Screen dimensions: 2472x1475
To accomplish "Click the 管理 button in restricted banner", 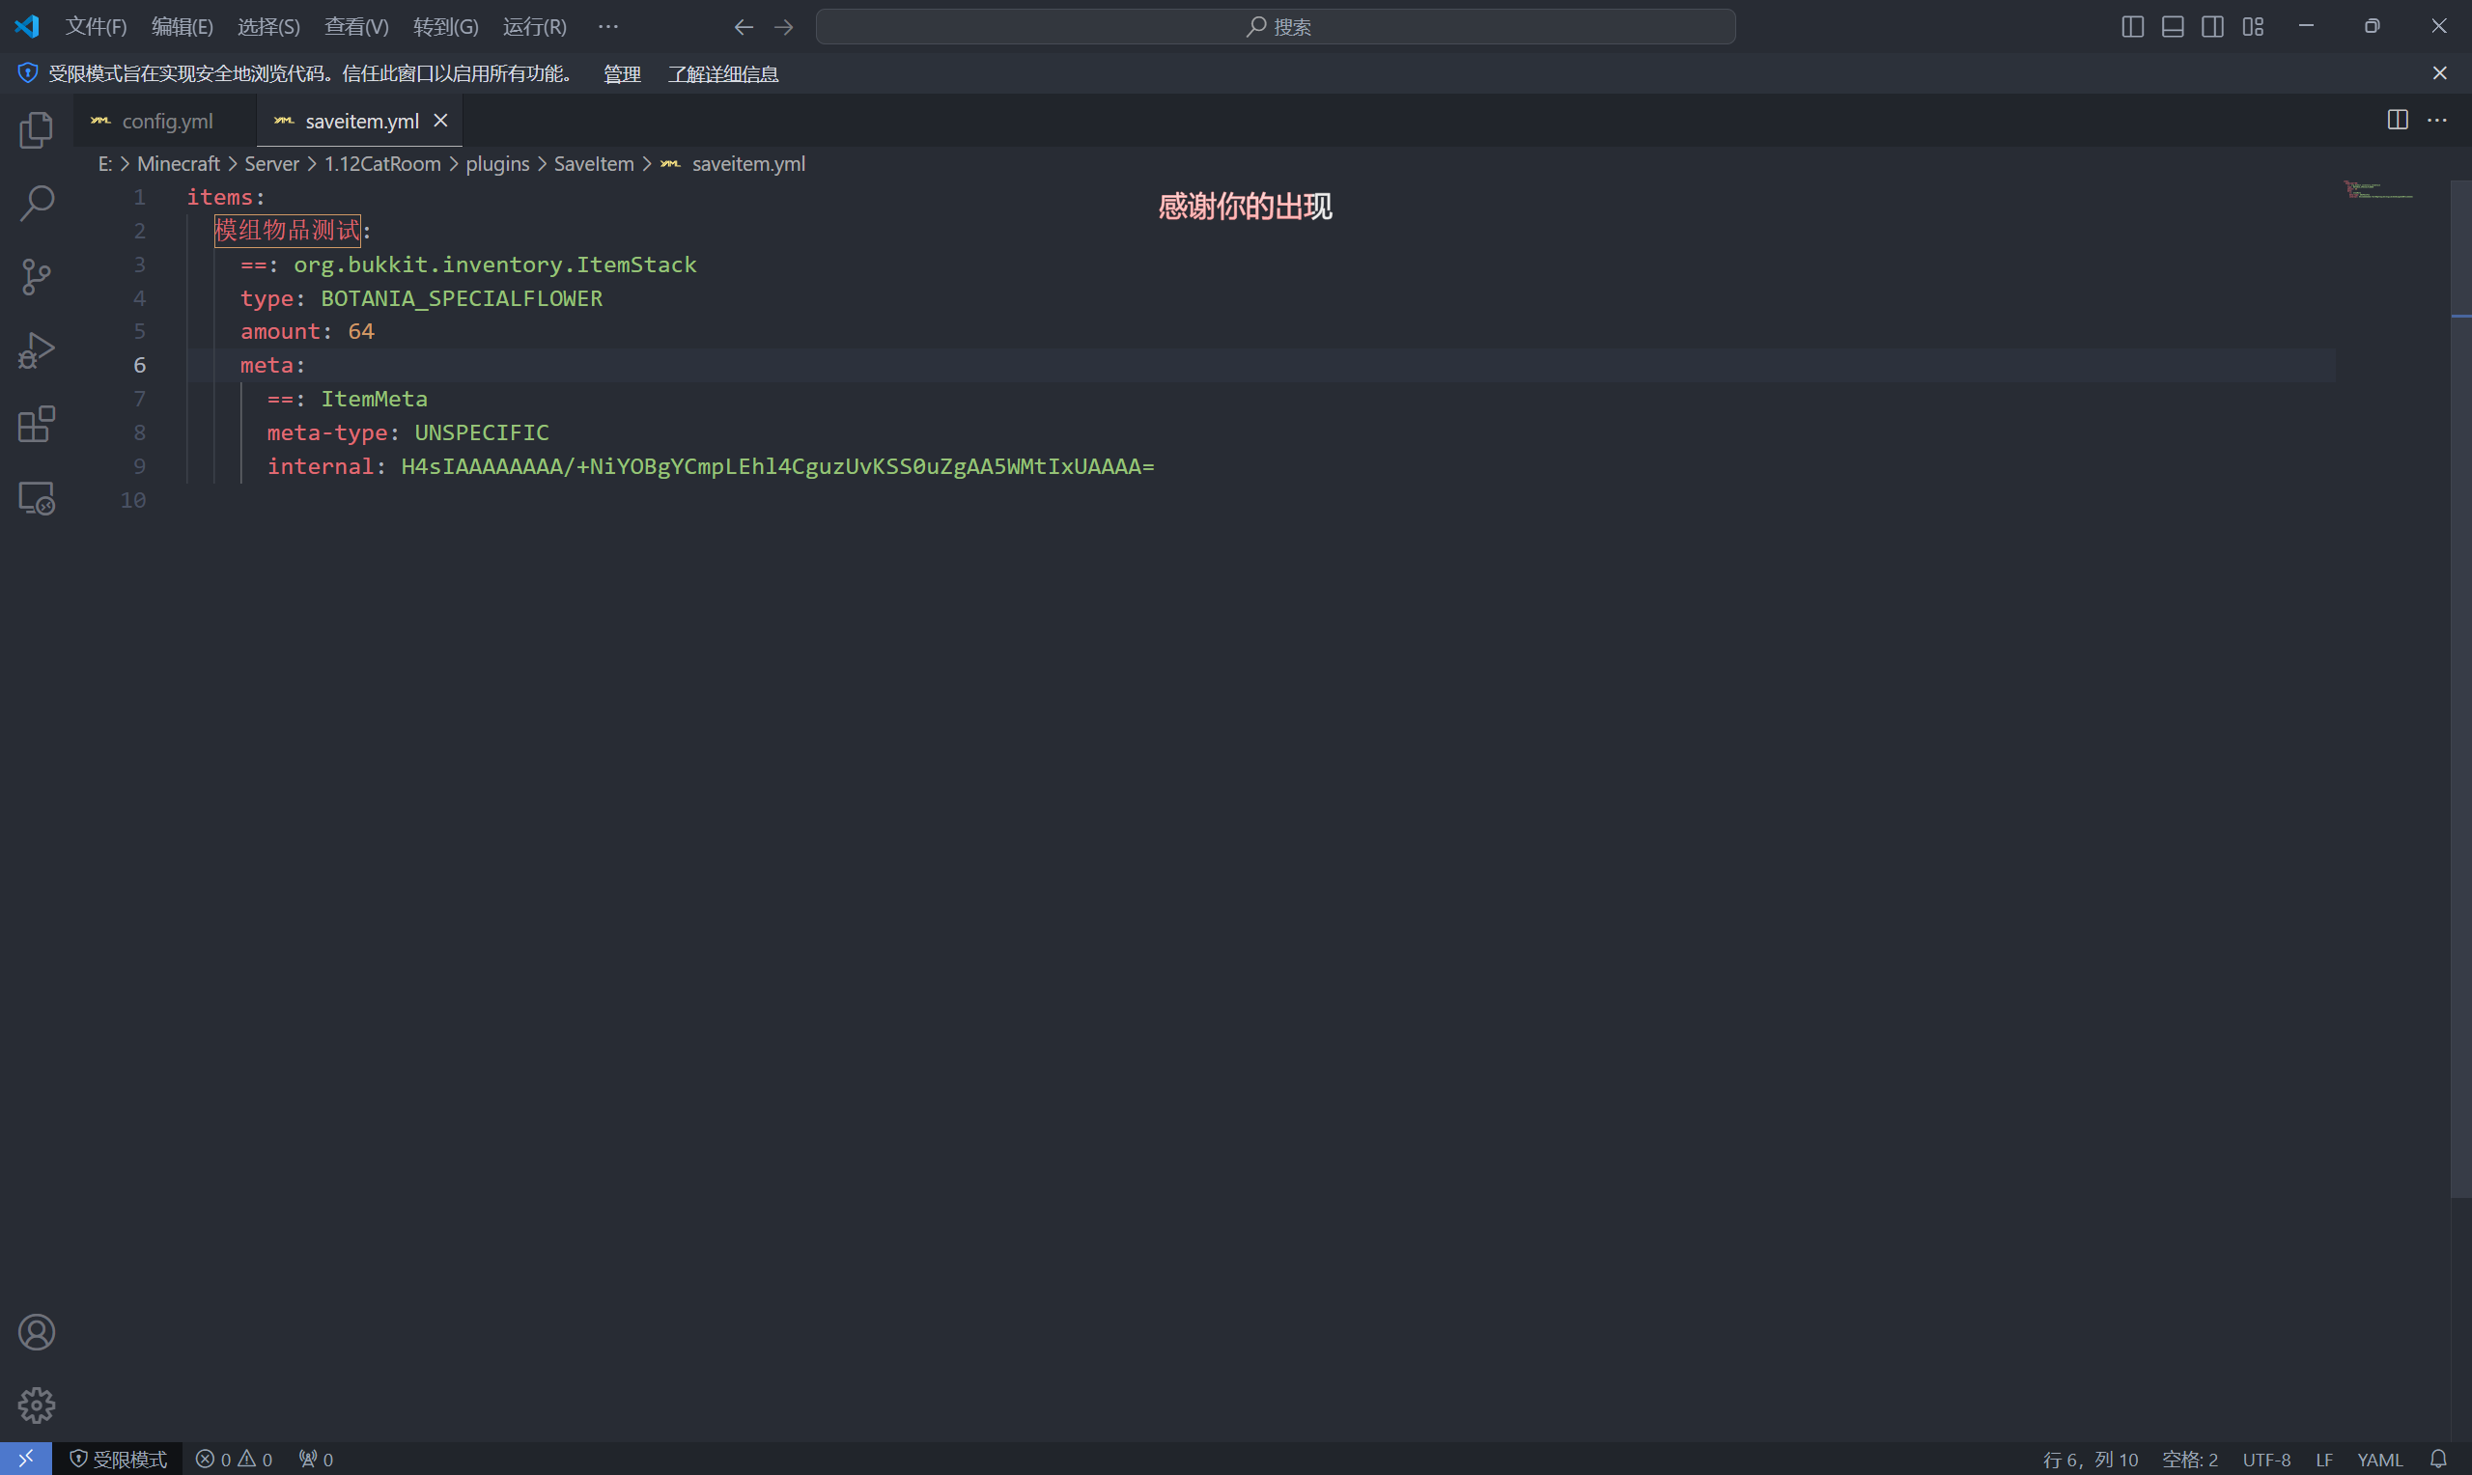I will click(622, 73).
